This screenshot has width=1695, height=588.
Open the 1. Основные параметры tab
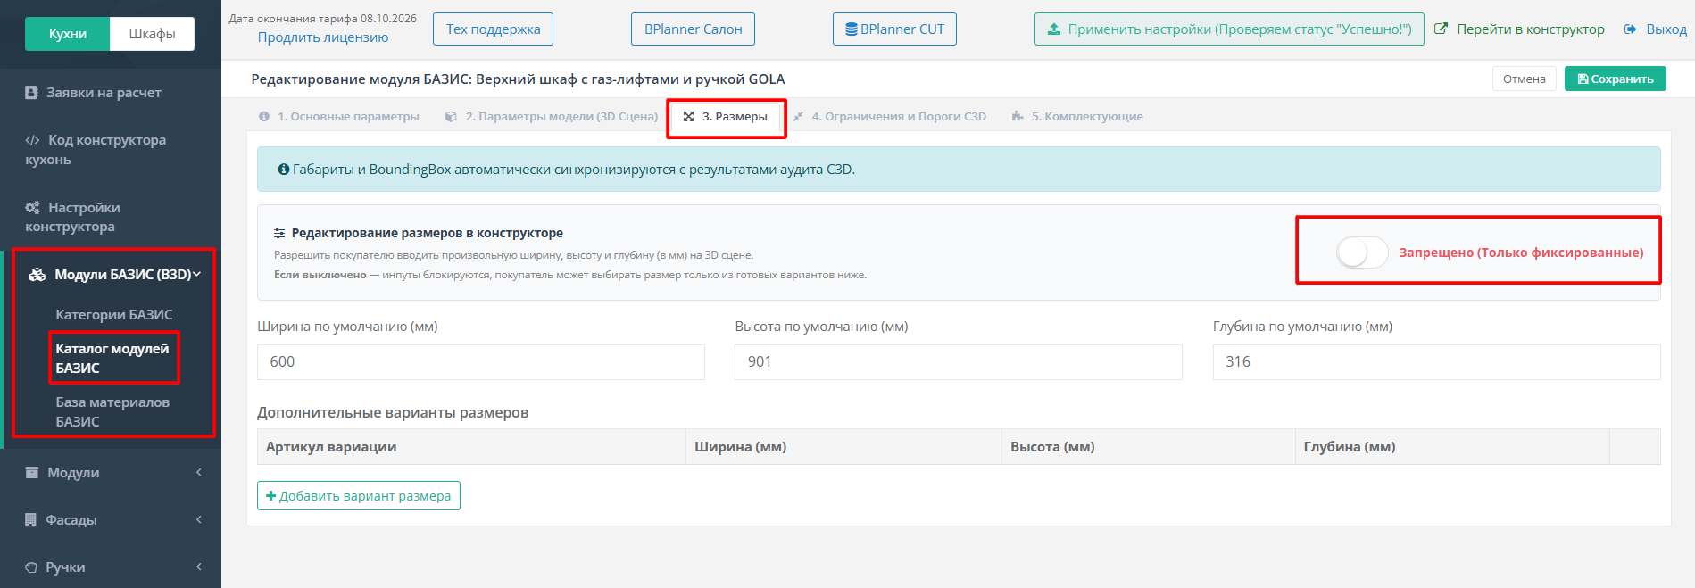click(x=339, y=117)
